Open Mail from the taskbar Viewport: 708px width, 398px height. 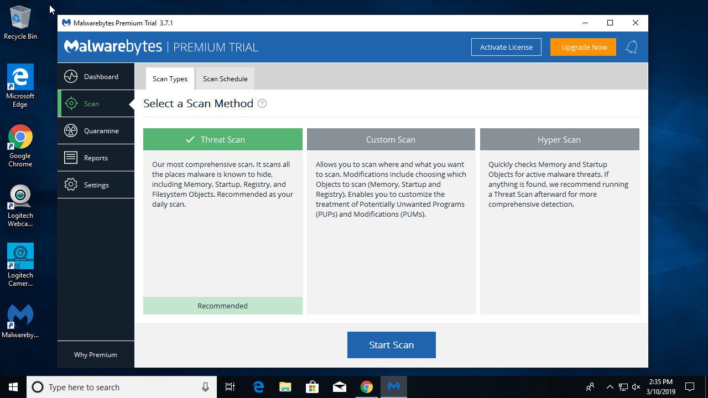(339, 387)
